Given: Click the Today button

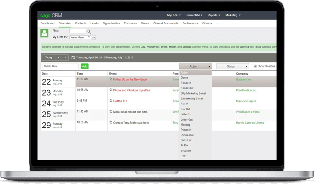Looking at the screenshot, I should [48, 58].
